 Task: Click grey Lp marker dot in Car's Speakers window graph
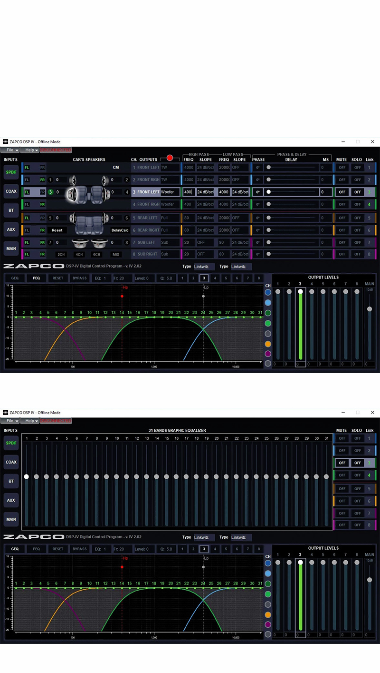pyautogui.click(x=203, y=296)
